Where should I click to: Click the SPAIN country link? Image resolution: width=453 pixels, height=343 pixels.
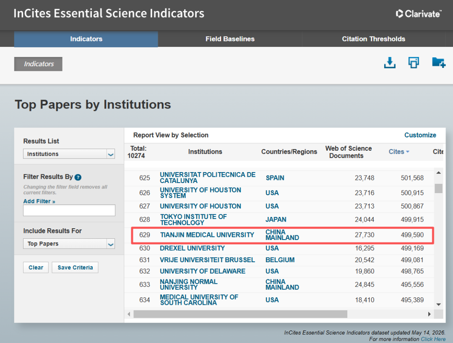point(275,178)
